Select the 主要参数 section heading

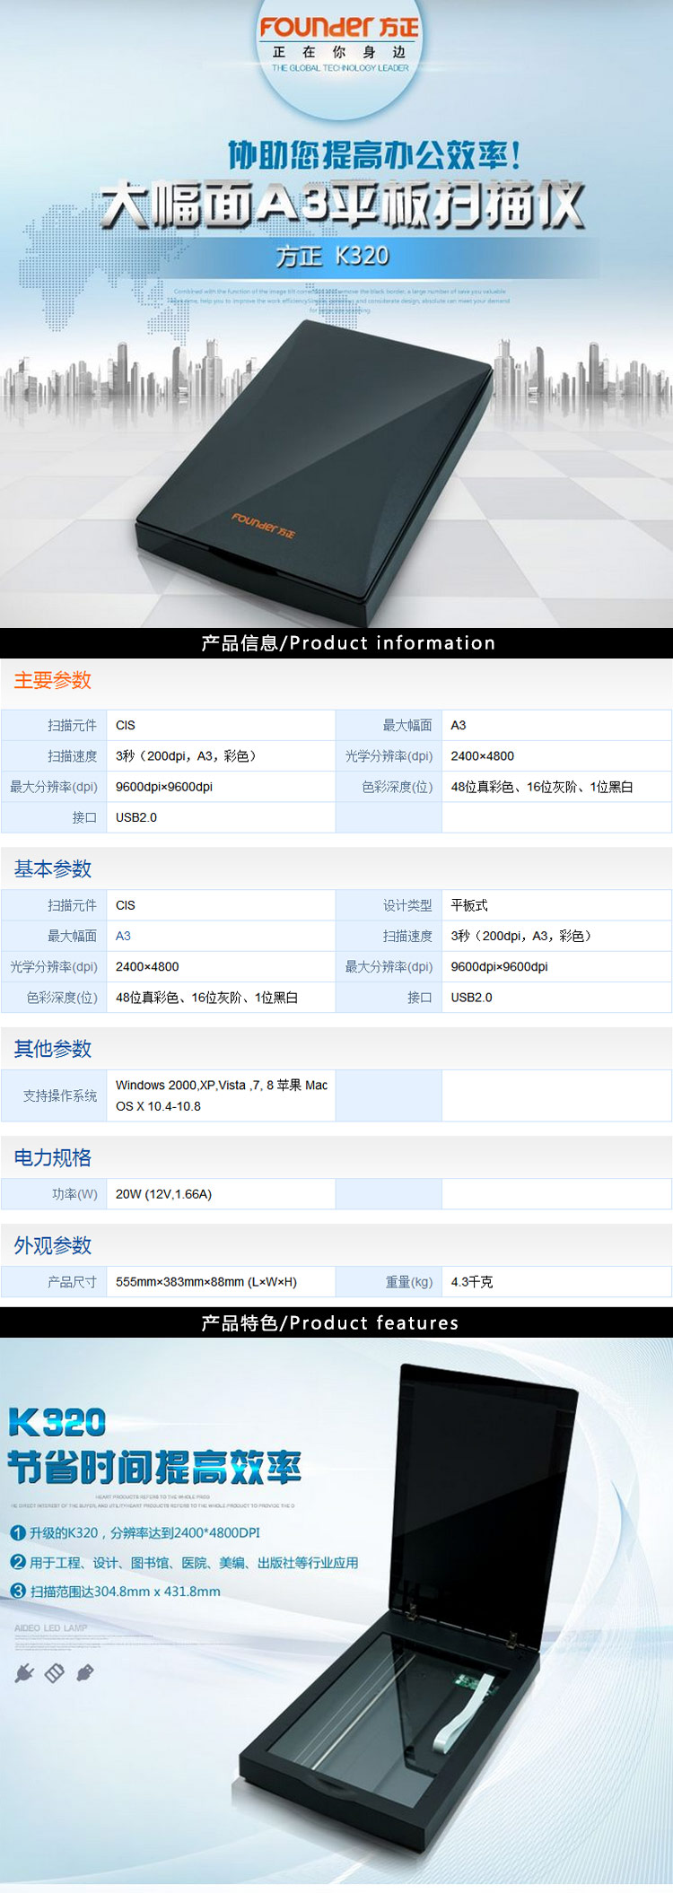[x=53, y=680]
